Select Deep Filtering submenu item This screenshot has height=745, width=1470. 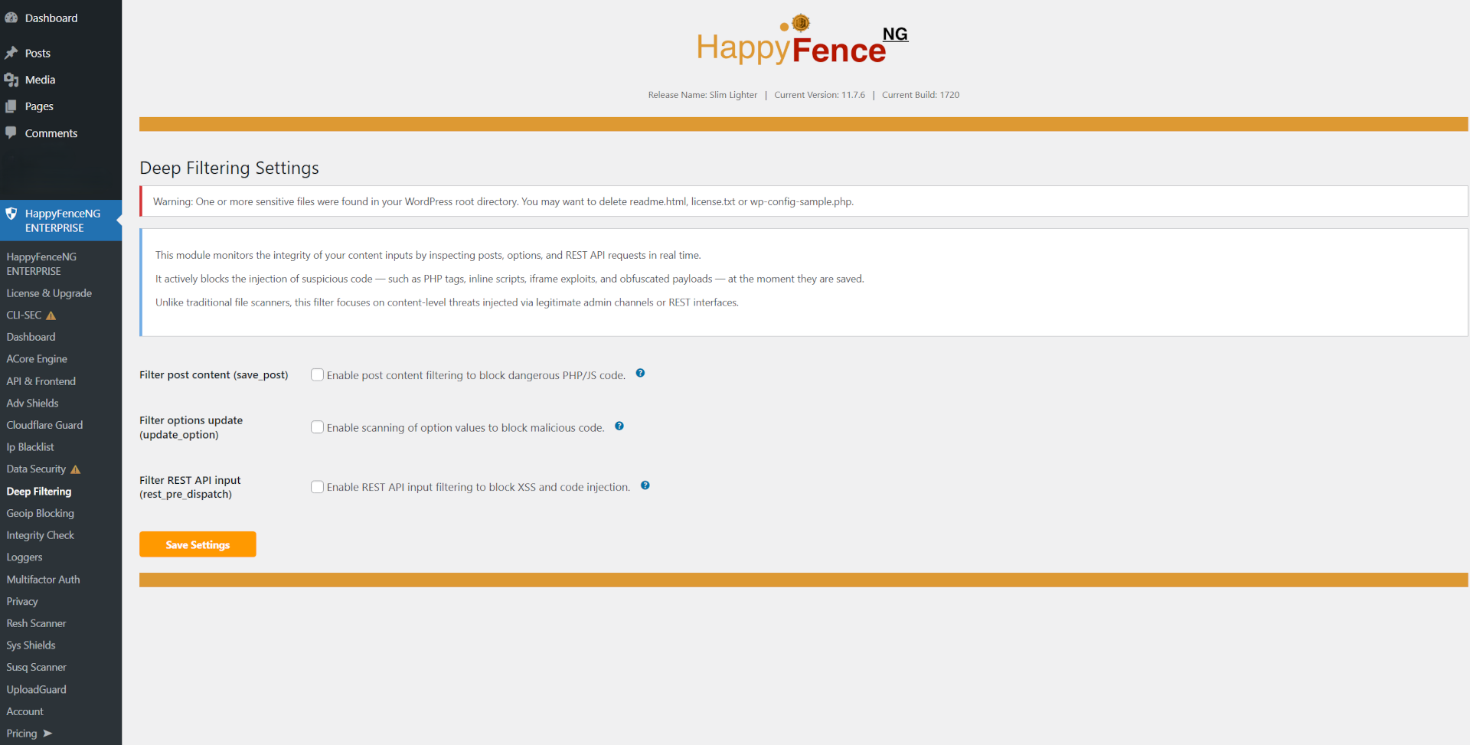click(38, 492)
